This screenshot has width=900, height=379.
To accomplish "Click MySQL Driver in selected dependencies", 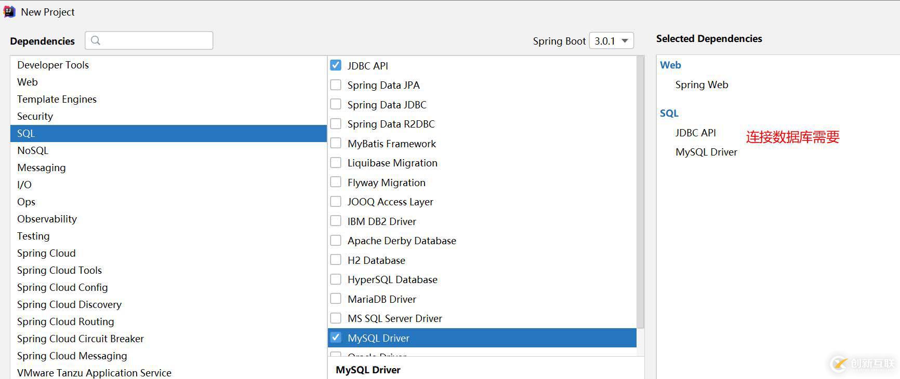I will pos(706,152).
